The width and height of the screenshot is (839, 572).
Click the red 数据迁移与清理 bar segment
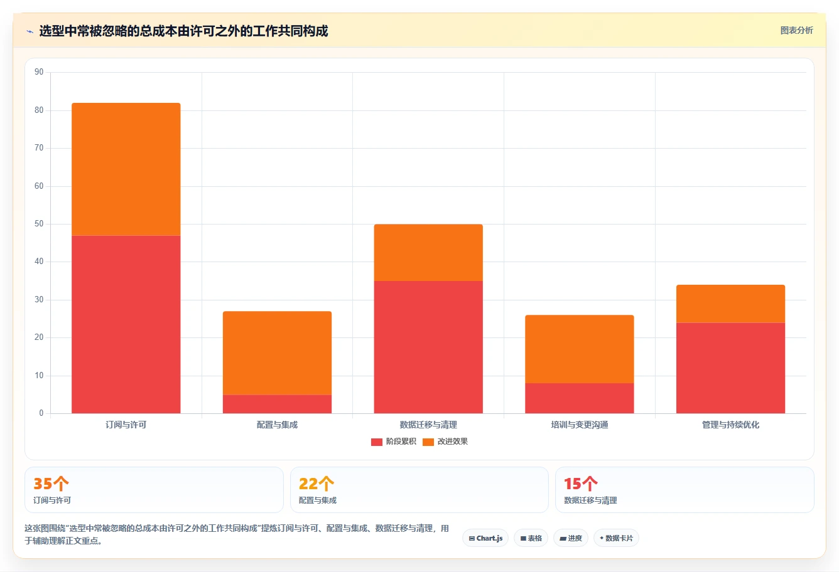pyautogui.click(x=428, y=347)
